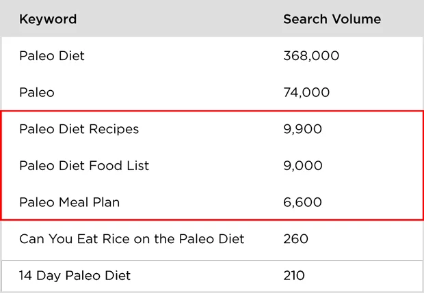This screenshot has height=293, width=424.
Task: Select the 'Paleo Diet Recipes' keyword
Action: [x=79, y=129]
